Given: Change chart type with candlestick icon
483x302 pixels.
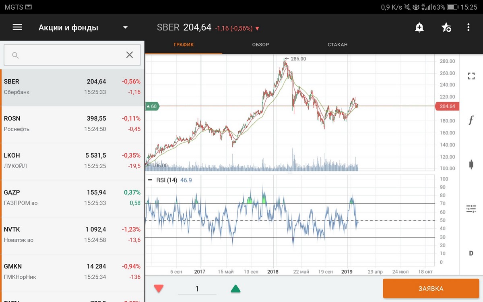Looking at the screenshot, I should coord(471,164).
